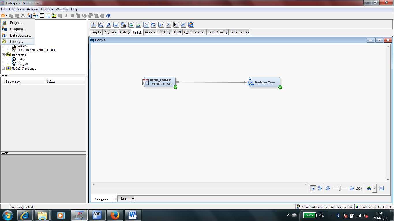Select the Partial Least Squares node icon
394x221 pixels.
168,25
